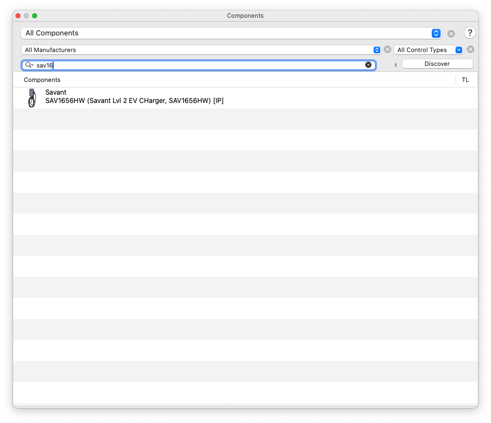Screen dimensions: 491x423
Task: Zoom the window with the green button
Action: [34, 16]
